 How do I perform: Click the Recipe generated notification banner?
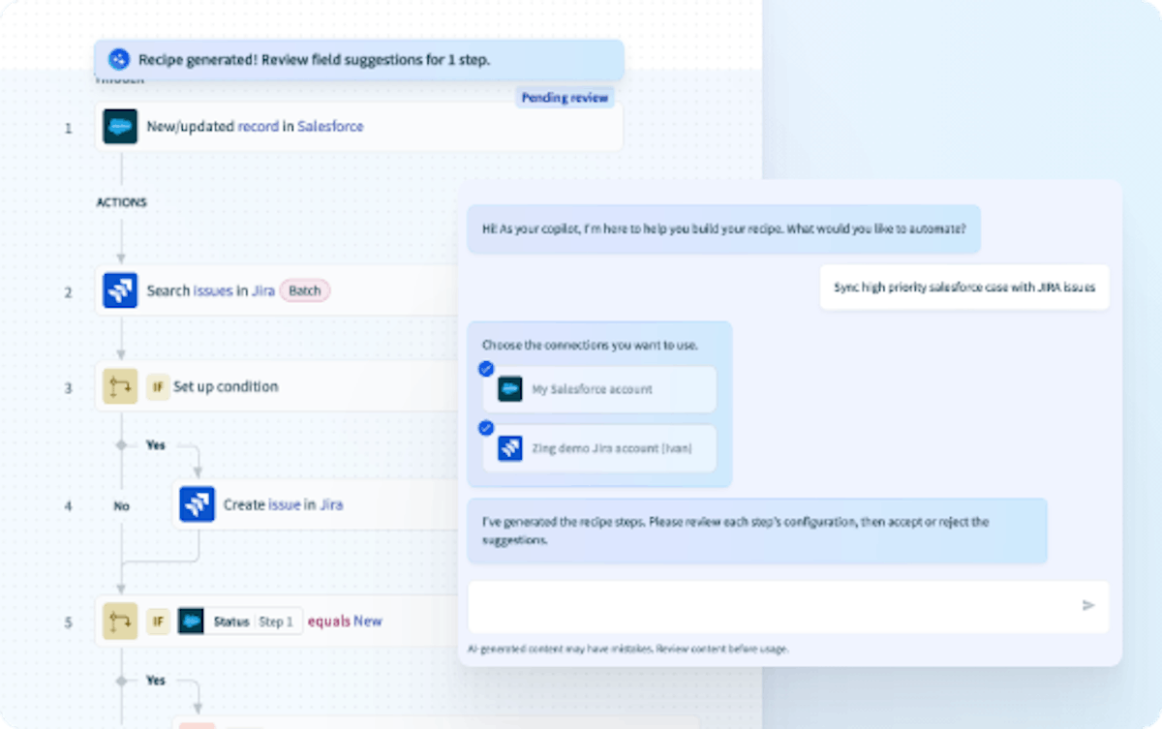[359, 60]
